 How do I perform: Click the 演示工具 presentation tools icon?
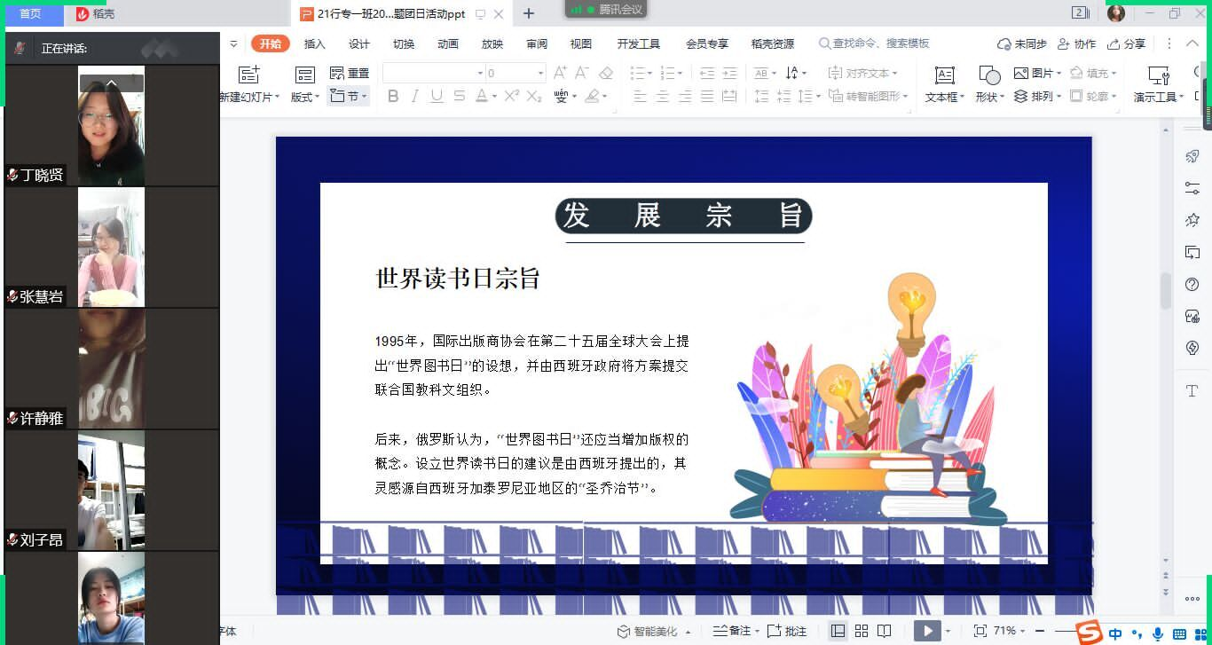[1158, 75]
